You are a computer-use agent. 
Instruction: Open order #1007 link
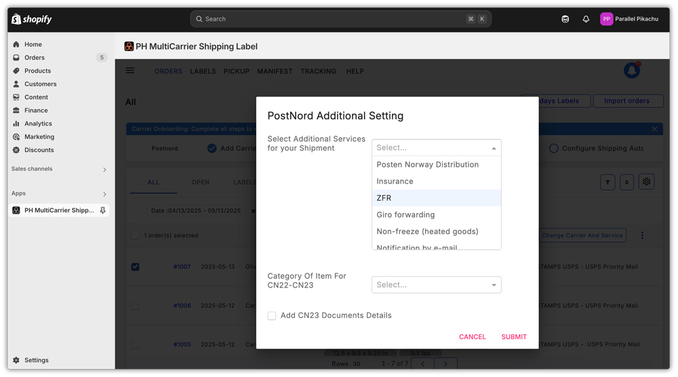[x=182, y=266]
